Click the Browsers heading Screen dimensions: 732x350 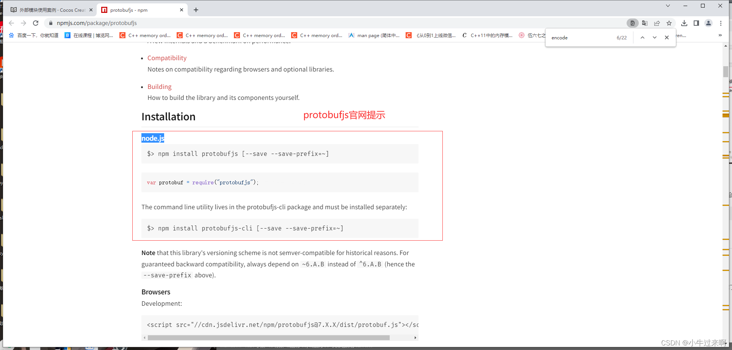156,292
